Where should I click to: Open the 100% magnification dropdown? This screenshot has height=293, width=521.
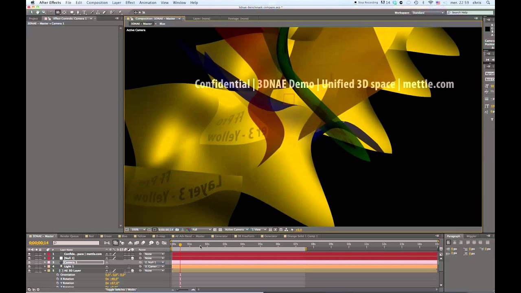click(x=138, y=230)
